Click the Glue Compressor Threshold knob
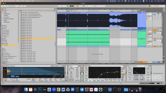The image size is (166, 93). point(136,78)
